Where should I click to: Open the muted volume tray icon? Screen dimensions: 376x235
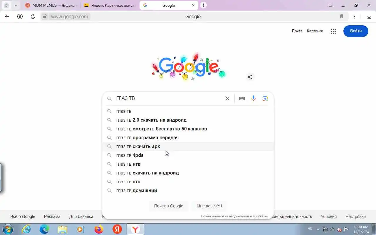point(339,229)
